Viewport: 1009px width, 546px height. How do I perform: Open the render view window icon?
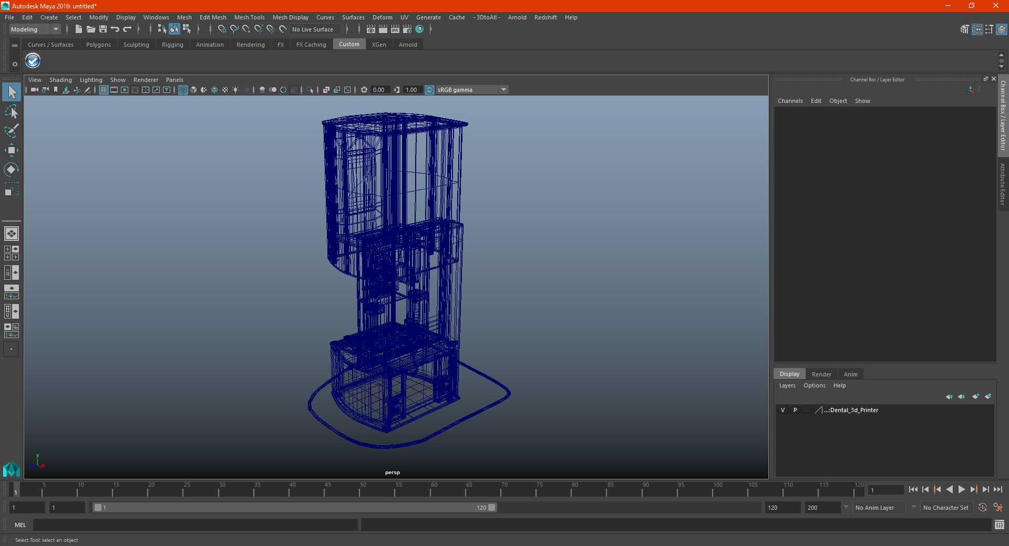371,29
